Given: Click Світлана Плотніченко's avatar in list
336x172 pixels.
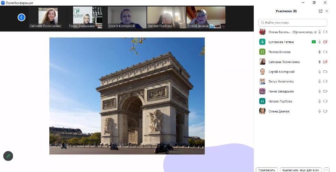Looking at the screenshot, I should tap(262, 62).
